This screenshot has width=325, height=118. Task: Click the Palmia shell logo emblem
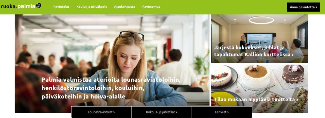(39, 6)
